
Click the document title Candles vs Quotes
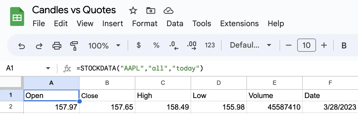point(74,10)
